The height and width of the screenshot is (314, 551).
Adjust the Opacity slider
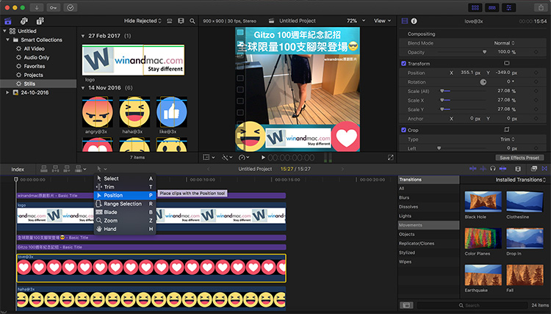(484, 53)
